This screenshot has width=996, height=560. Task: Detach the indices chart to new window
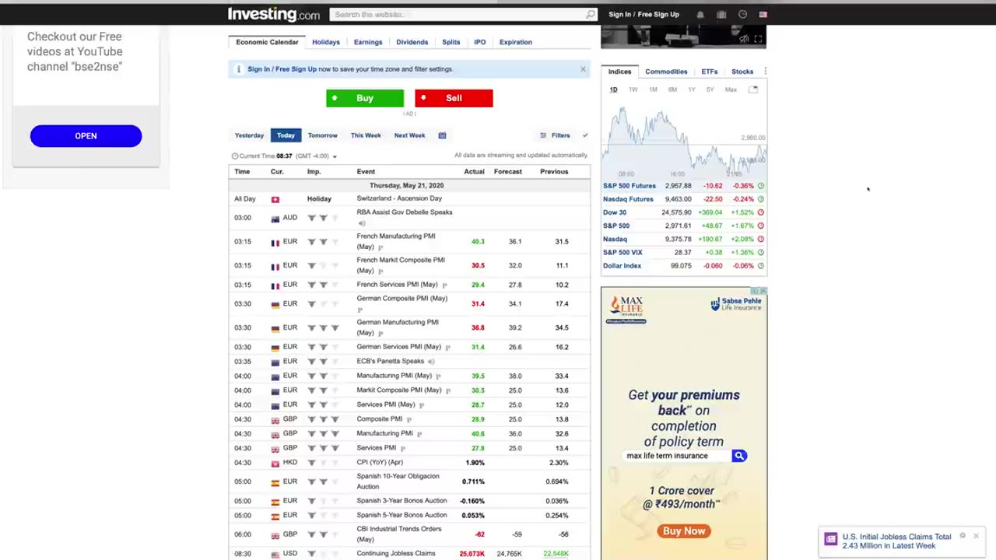point(753,89)
